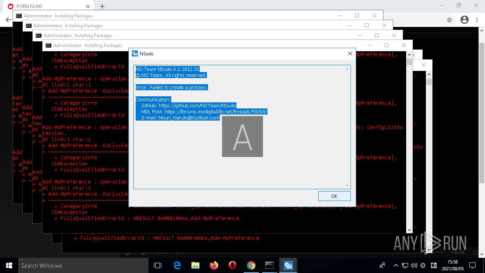
Task: Click the 'M2-Team NSudo 6.2.1812.31' version line
Action: pyautogui.click(x=167, y=69)
